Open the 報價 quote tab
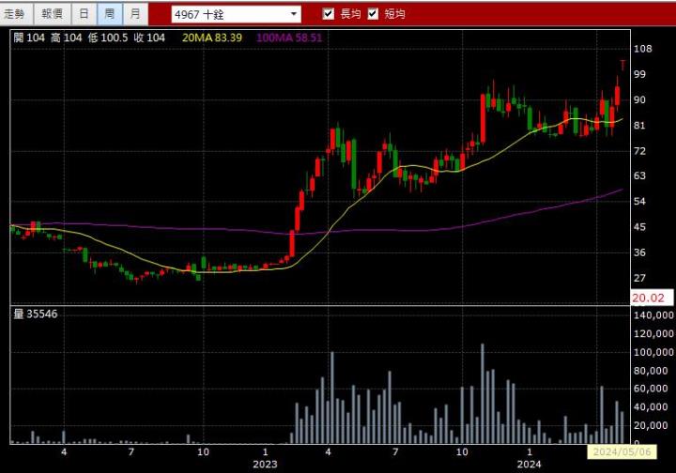This screenshot has width=676, height=473. [x=52, y=14]
